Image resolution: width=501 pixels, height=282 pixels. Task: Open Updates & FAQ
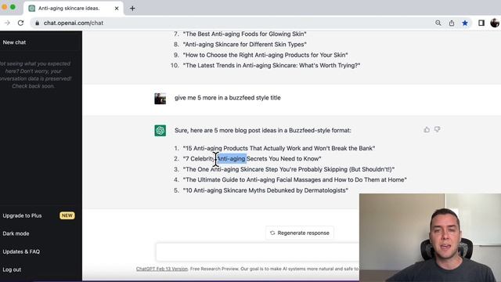pos(21,251)
